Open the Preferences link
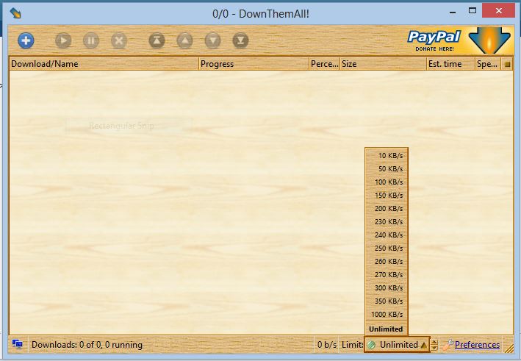 (x=477, y=345)
